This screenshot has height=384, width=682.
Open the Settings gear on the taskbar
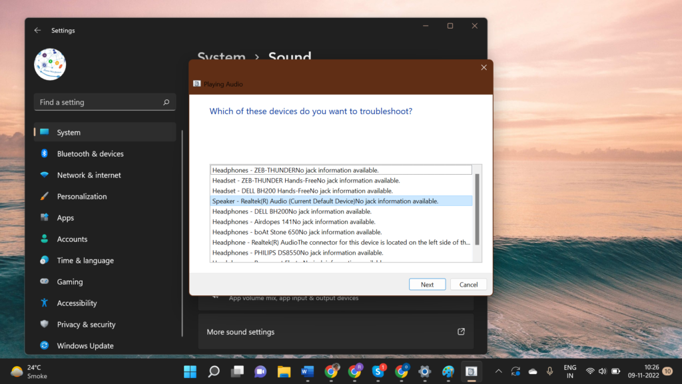tap(425, 371)
